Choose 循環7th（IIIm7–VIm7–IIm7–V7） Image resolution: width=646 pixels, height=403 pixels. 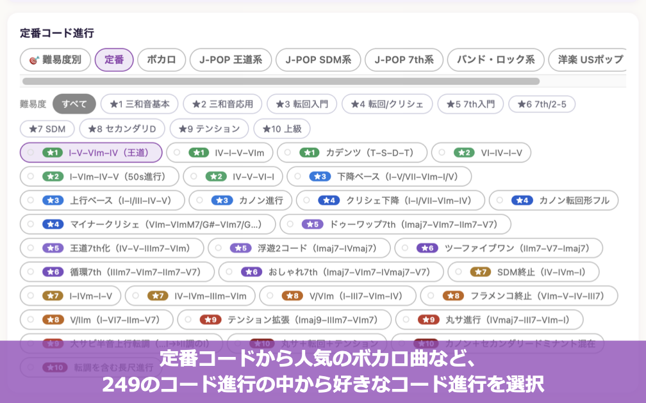tap(117, 272)
